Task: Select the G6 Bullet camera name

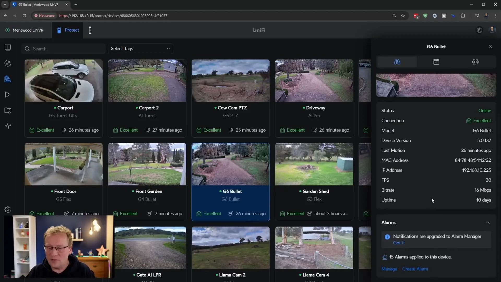Action: click(x=232, y=191)
